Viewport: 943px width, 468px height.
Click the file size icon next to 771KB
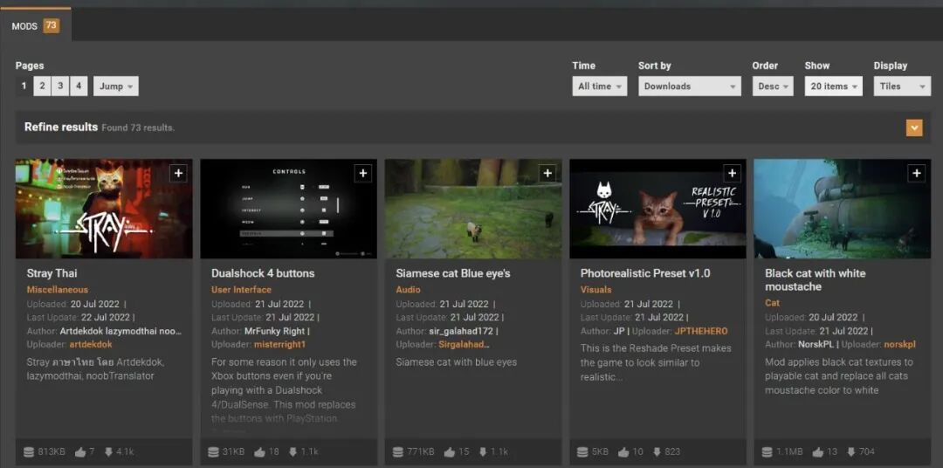(x=397, y=451)
